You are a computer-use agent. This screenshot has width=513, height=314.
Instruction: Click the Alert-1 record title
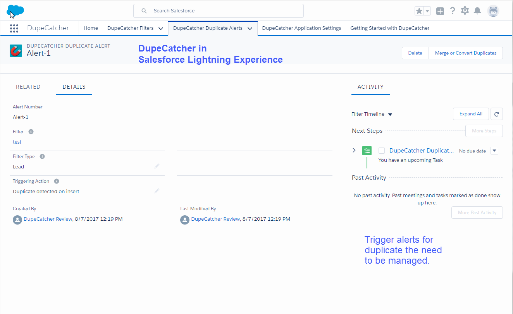coord(39,53)
